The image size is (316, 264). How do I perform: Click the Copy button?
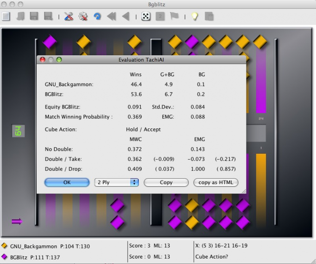click(166, 182)
